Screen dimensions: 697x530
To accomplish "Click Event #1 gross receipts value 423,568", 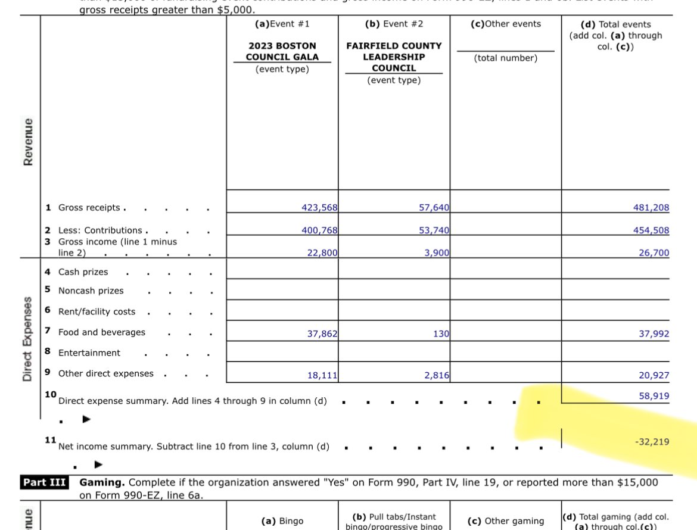I will pos(319,207).
